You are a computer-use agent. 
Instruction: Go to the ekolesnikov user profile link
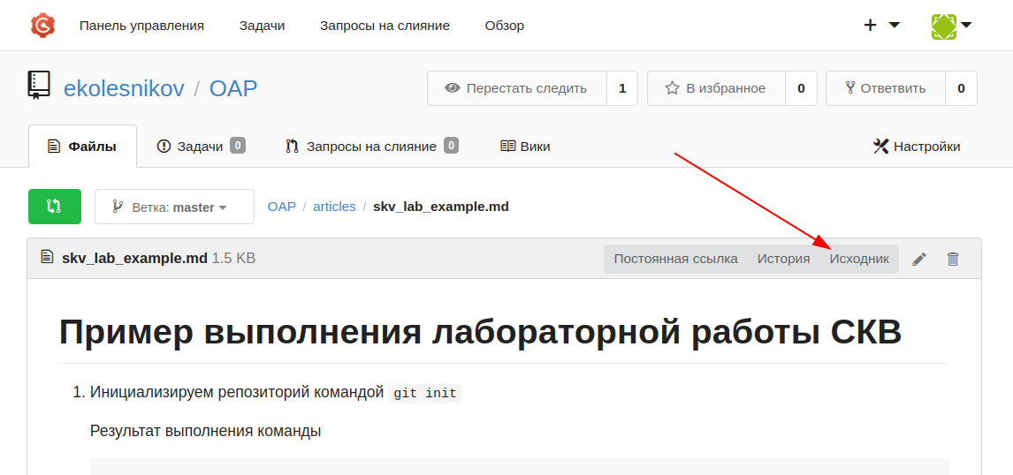coord(124,88)
